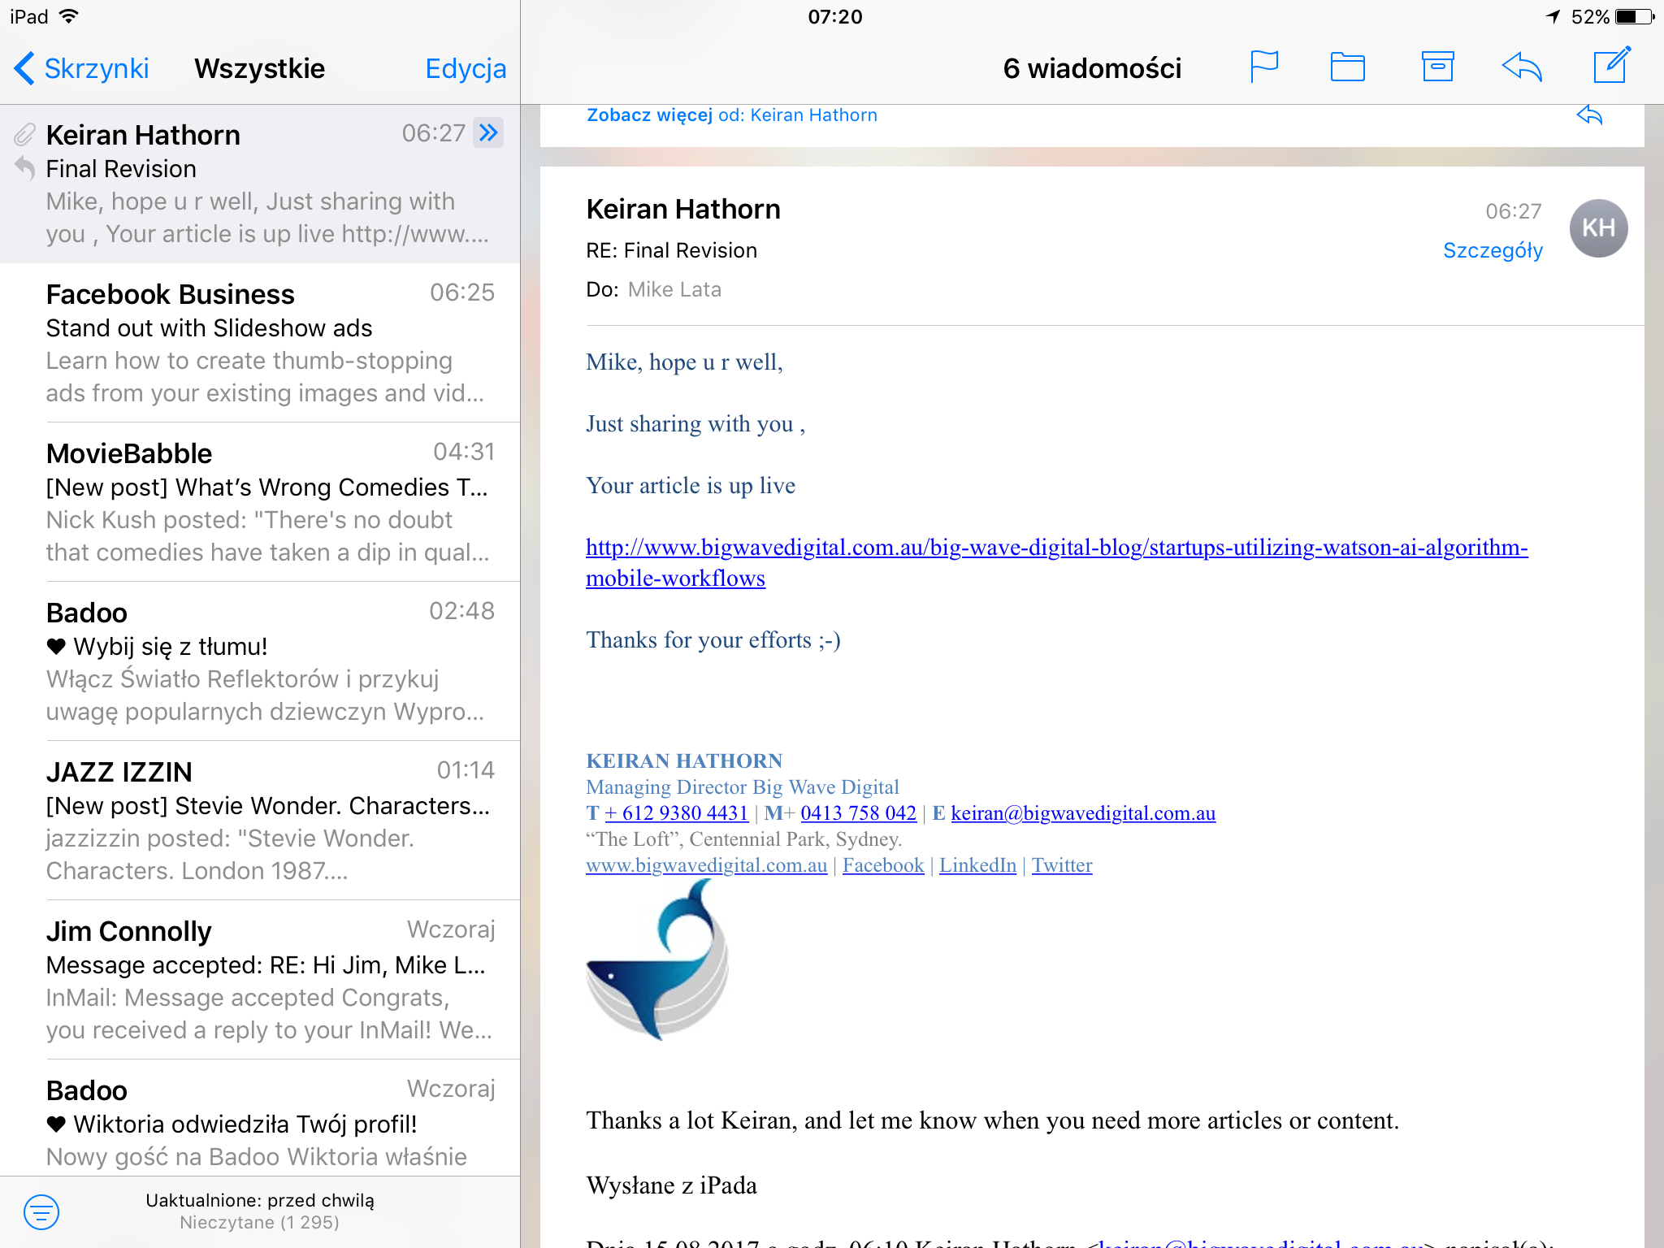
Task: Tap the whale logo image in the signature
Action: click(x=657, y=961)
